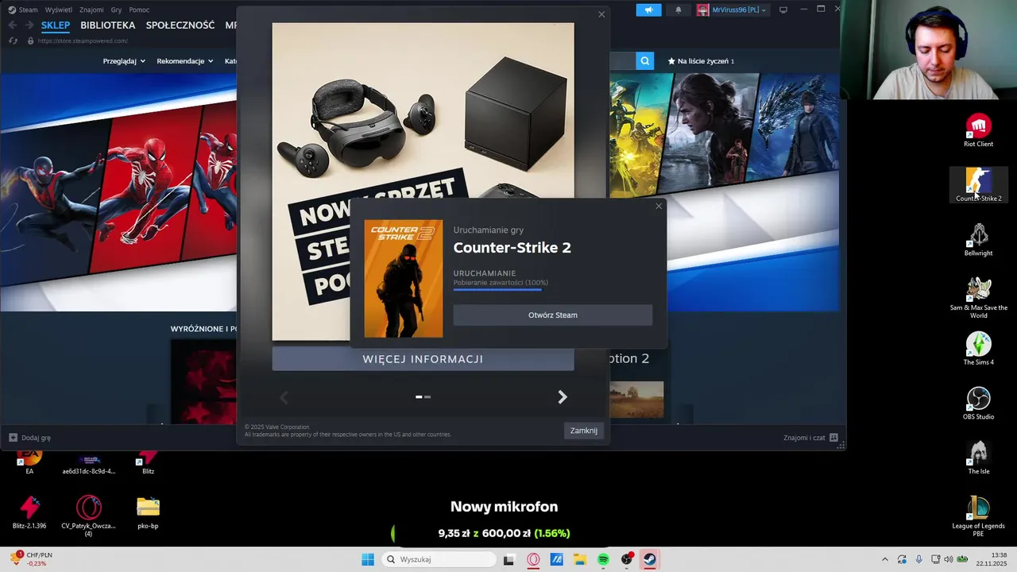Close the Steam news popup with X
This screenshot has width=1017, height=572.
(601, 14)
